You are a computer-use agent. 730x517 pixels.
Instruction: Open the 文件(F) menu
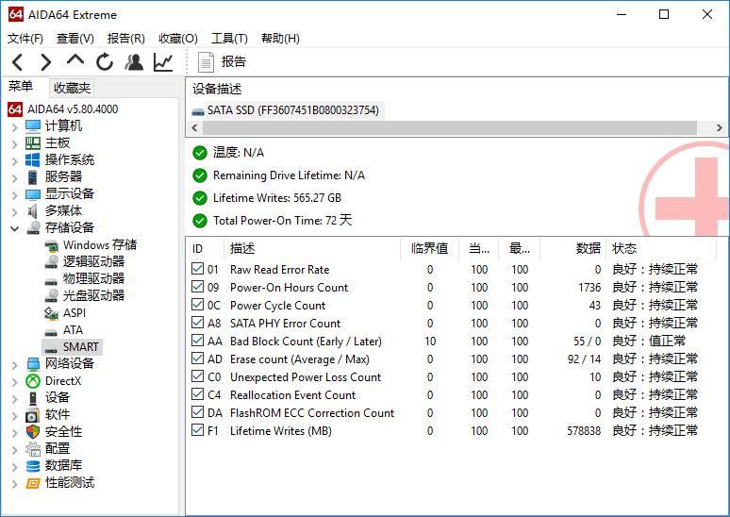(25, 38)
